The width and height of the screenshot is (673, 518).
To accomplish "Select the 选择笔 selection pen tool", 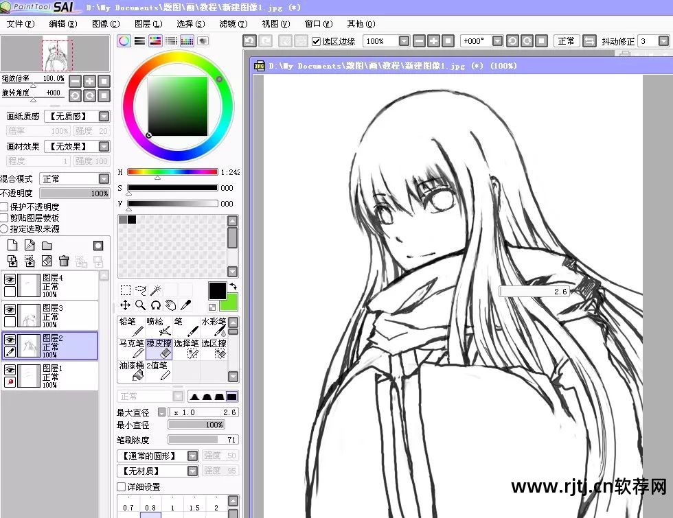I will tap(186, 349).
